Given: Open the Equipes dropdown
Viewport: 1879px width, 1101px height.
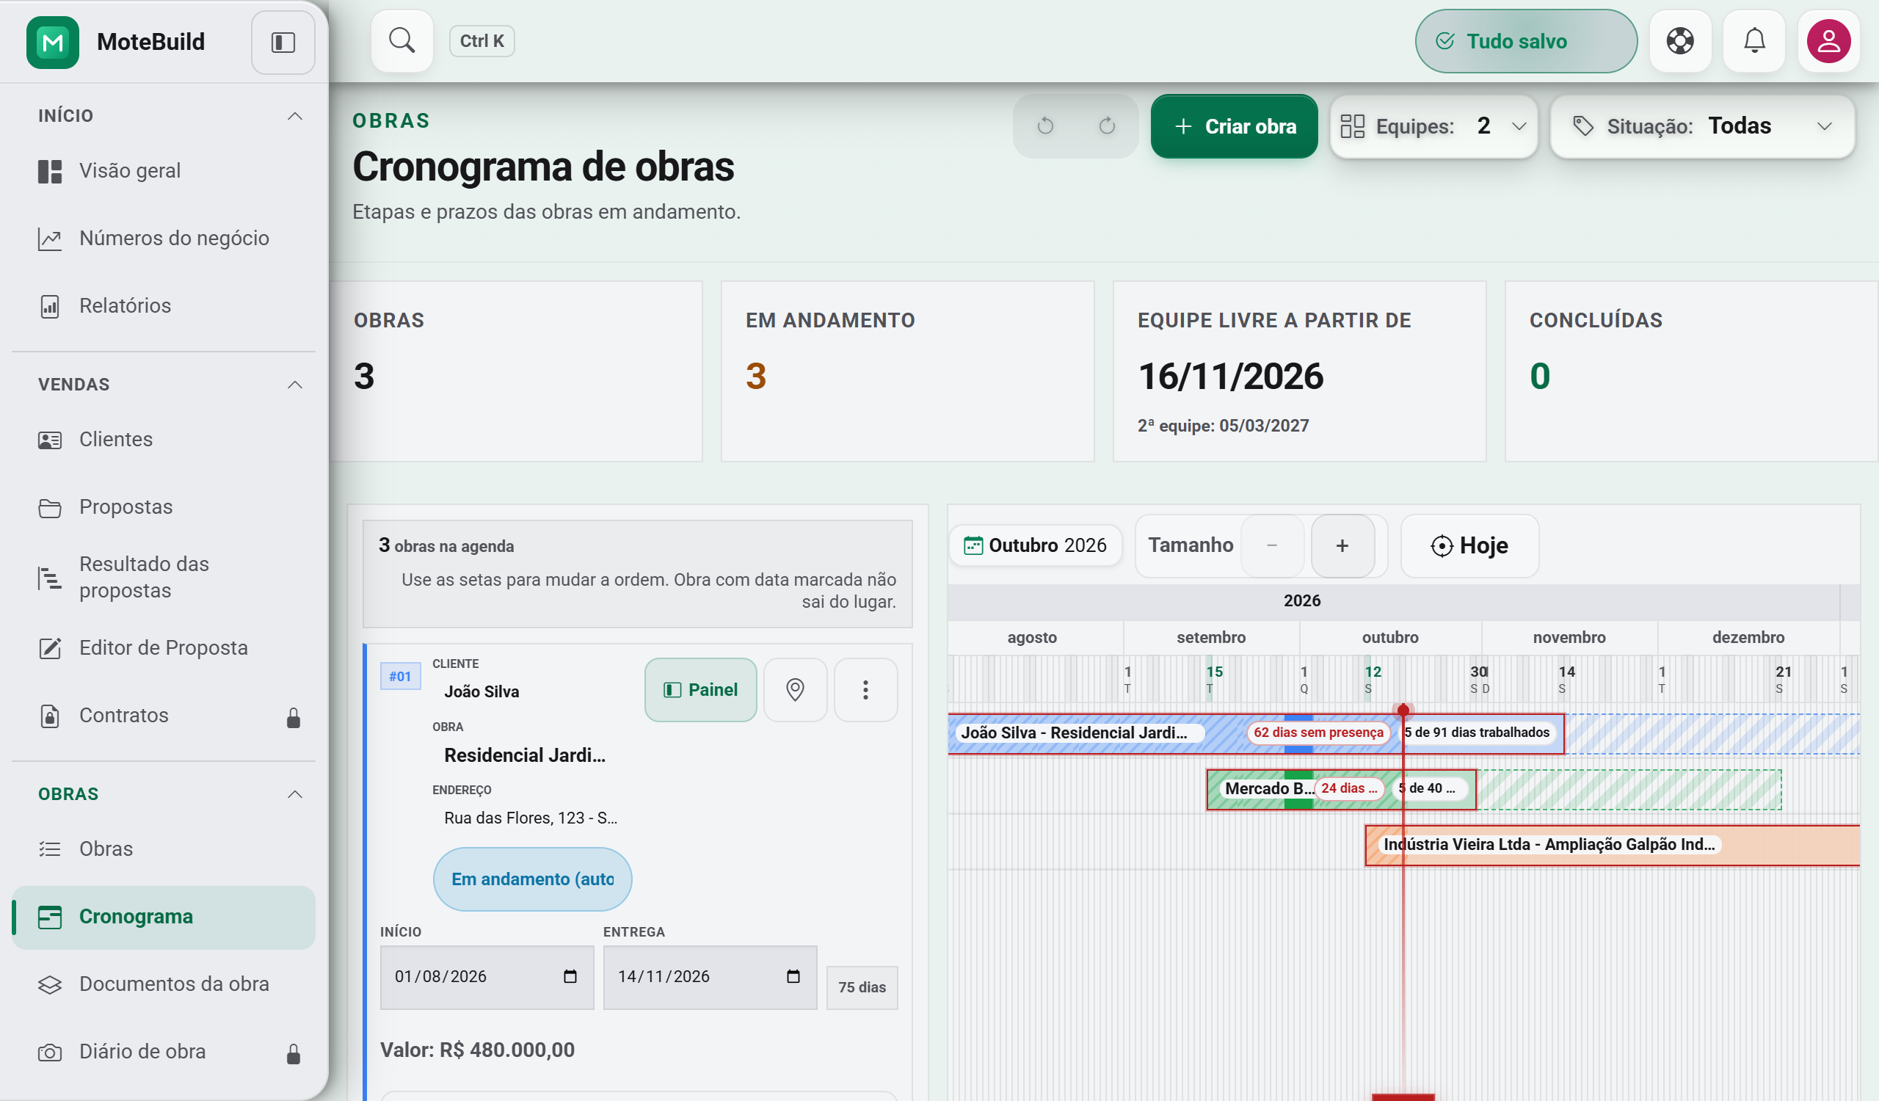Looking at the screenshot, I should (1433, 126).
